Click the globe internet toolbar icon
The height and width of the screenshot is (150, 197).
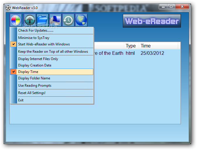pos(81,20)
